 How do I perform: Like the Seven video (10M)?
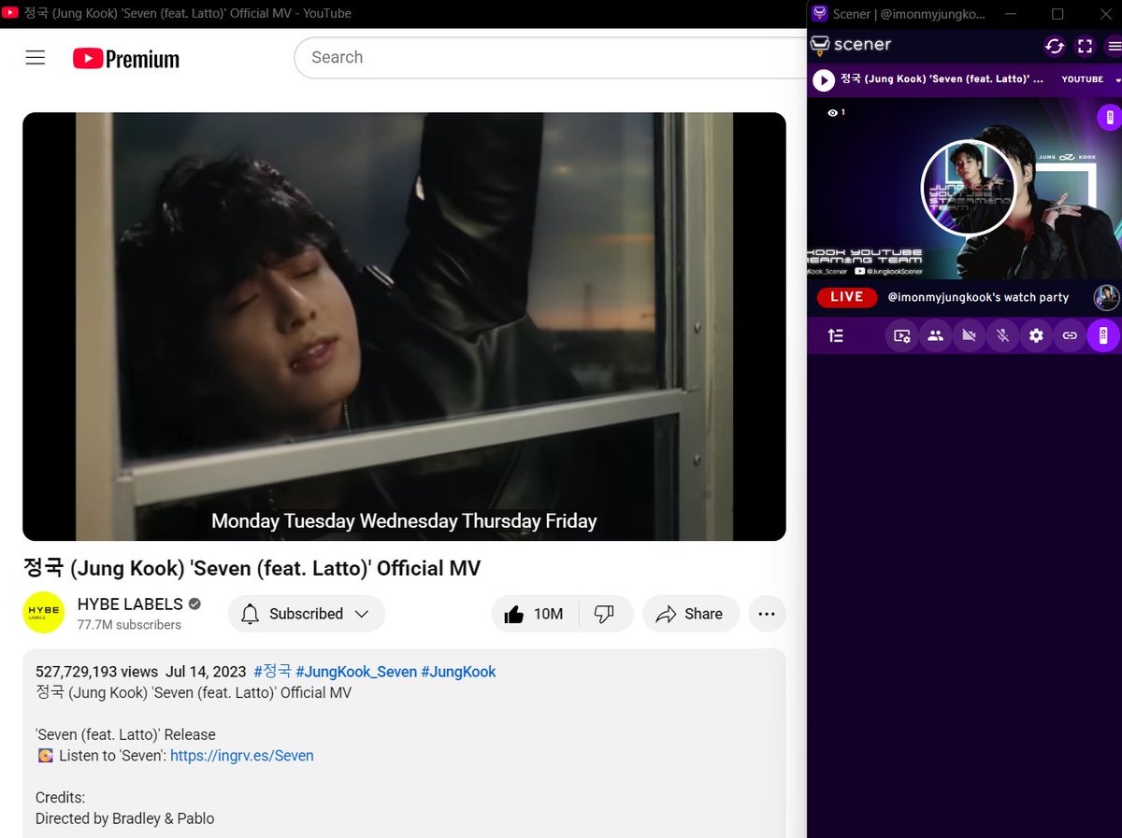pos(534,614)
